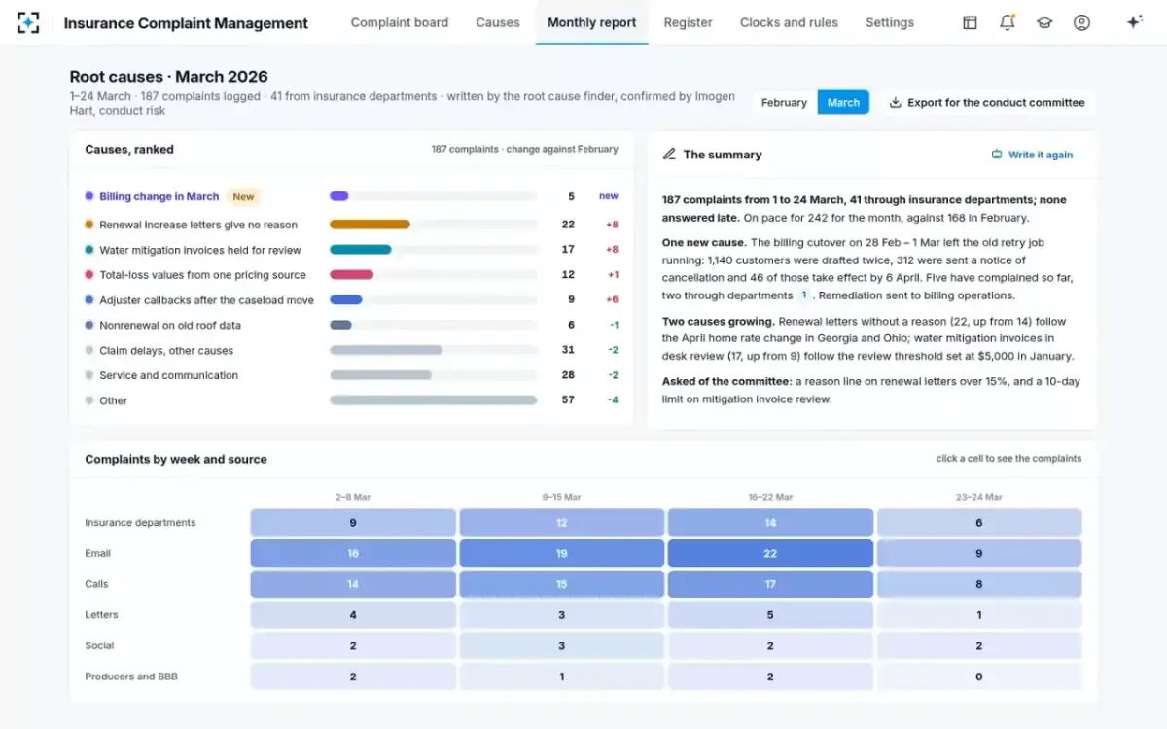Viewport: 1167px width, 729px height.
Task: Open the Causes tab
Action: click(498, 22)
